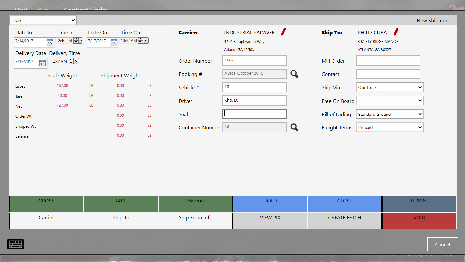This screenshot has height=262, width=465.
Task: Click the Driver field
Action: [254, 101]
